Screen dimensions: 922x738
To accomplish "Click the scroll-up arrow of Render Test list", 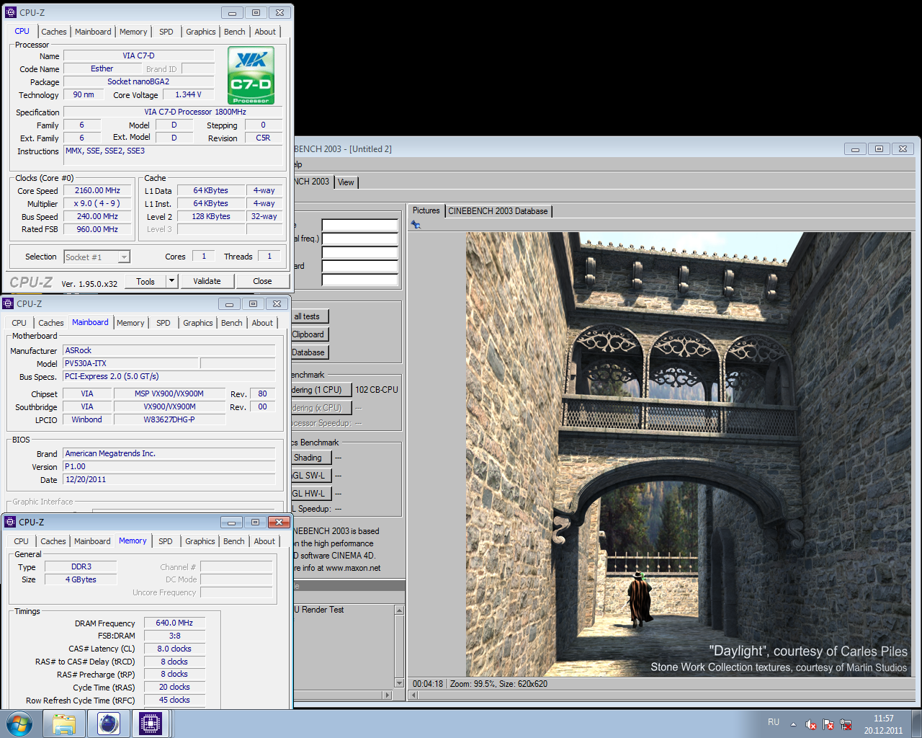I will tap(399, 610).
